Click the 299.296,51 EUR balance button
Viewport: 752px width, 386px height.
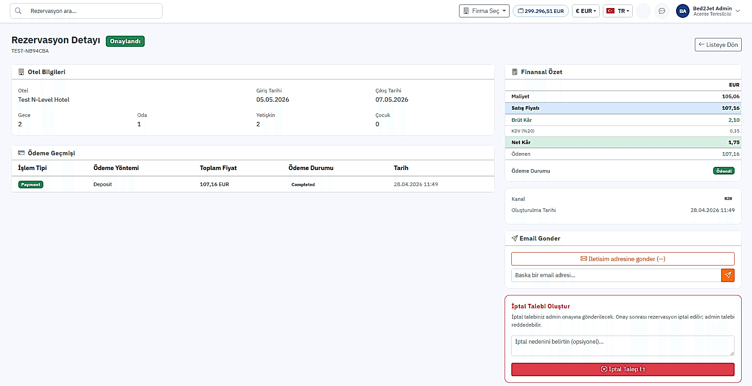(x=540, y=11)
